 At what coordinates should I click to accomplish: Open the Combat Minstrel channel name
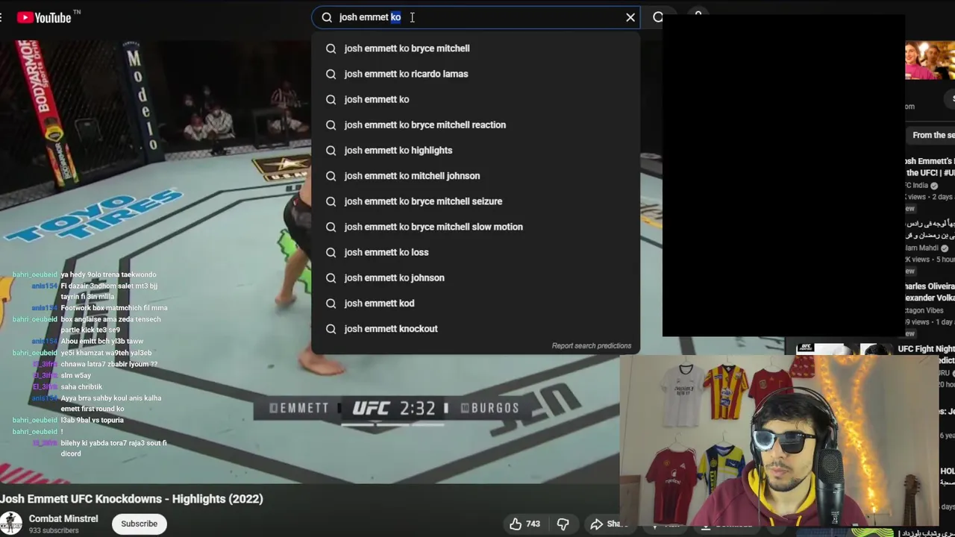point(63,518)
